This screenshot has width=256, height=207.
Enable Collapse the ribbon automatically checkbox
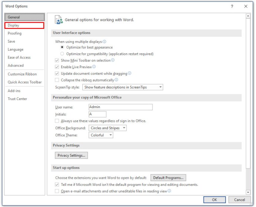[x=57, y=80]
